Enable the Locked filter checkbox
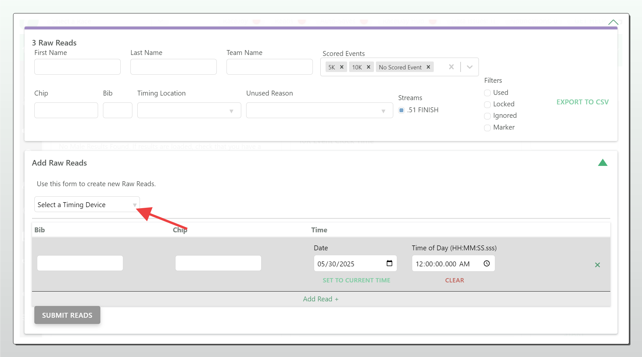Image resolution: width=642 pixels, height=357 pixels. click(x=487, y=104)
